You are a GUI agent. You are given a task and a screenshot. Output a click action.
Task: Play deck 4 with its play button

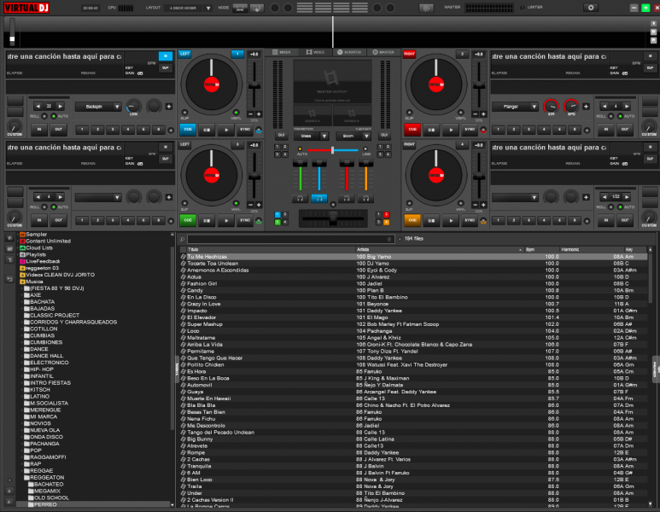pyautogui.click(x=451, y=220)
